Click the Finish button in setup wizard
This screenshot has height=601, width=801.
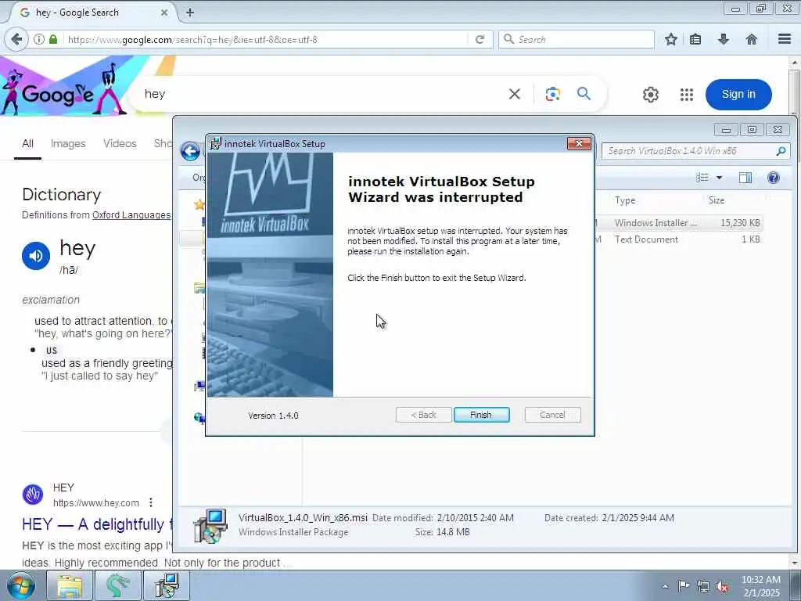[x=481, y=415]
